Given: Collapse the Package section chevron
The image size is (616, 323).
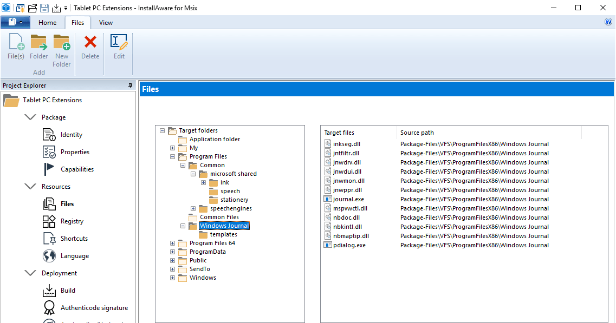Looking at the screenshot, I should point(30,117).
